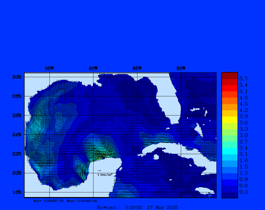The width and height of the screenshot is (265, 210).
Task: Click the Nowcast date and time caption
Action: (x=137, y=207)
